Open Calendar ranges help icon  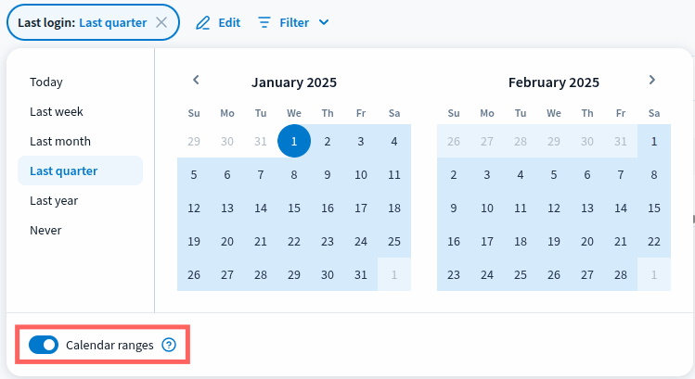[x=169, y=345]
